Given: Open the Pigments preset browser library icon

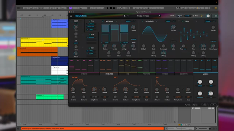Looking at the screenshot, I should [125, 16].
